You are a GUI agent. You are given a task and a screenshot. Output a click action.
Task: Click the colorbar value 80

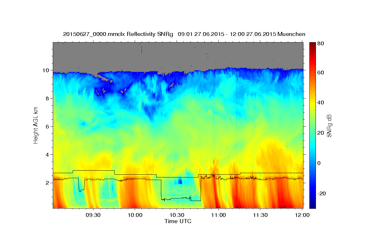point(320,43)
